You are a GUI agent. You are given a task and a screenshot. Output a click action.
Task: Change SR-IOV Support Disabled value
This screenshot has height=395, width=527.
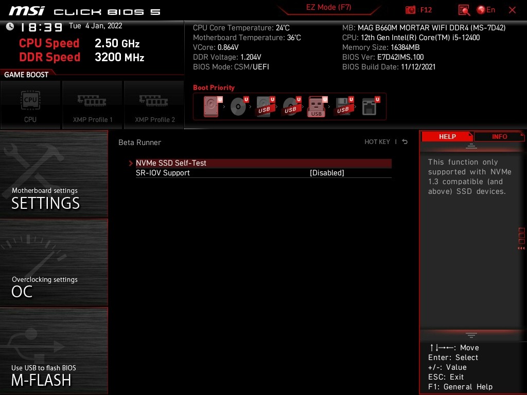coord(327,173)
